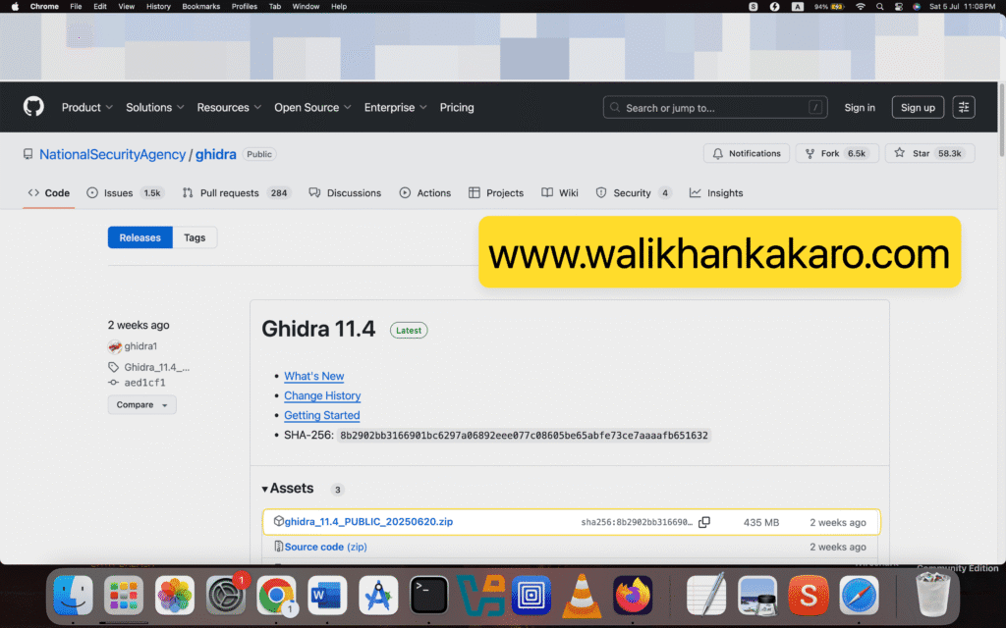Open Finder from the dock
1006x628 pixels.
point(73,595)
